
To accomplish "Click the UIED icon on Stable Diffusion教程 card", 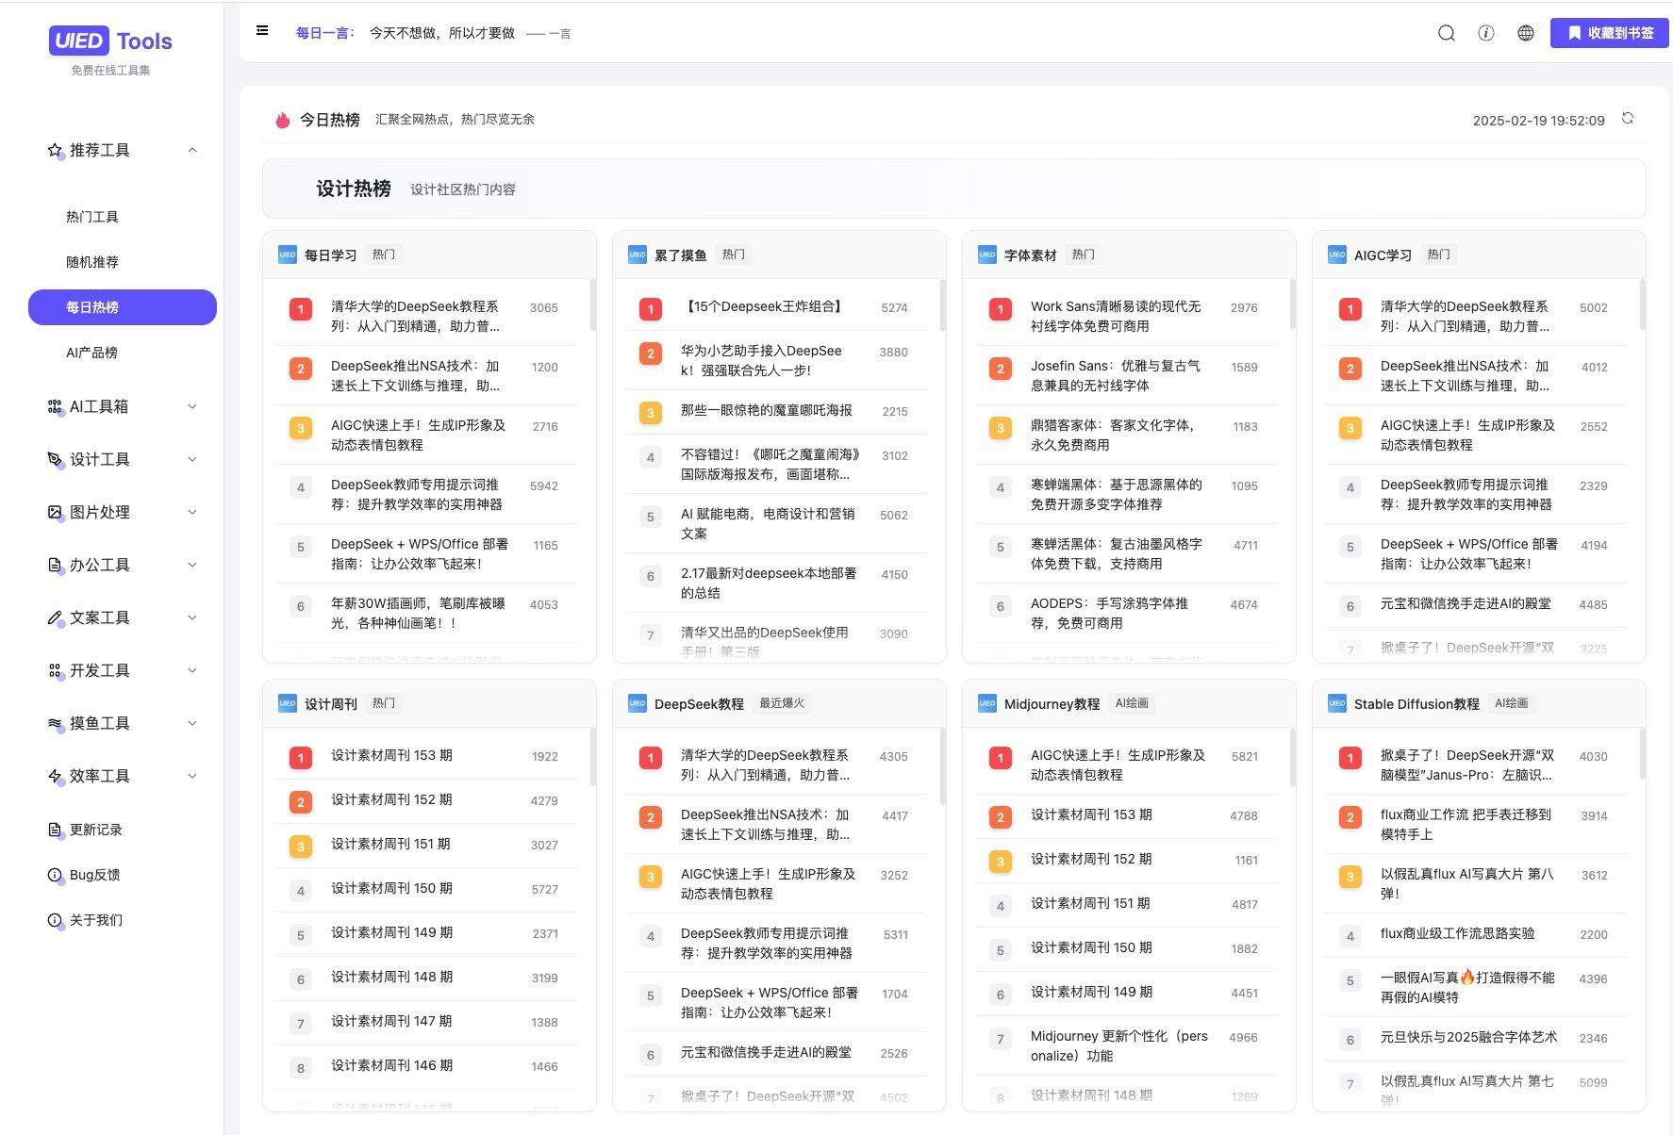I will tap(1337, 703).
